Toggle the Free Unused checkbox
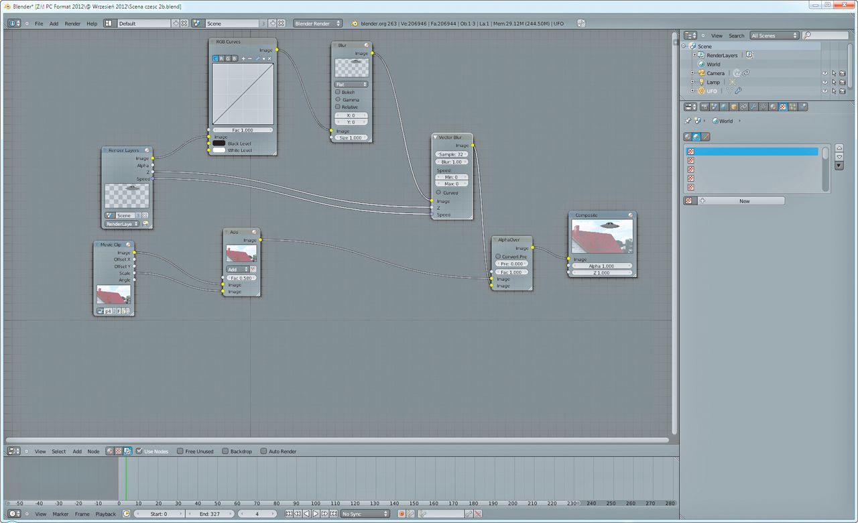Screen dimensions: 858x523 pos(180,451)
